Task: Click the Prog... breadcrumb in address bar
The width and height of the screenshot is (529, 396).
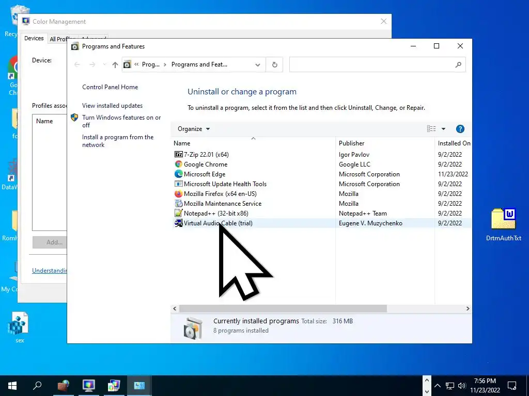Action: [150, 64]
